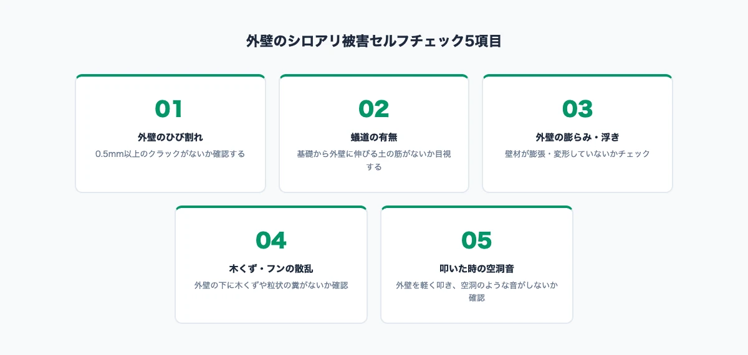The width and height of the screenshot is (748, 355).
Task: Click the green number 02
Action: point(373,109)
